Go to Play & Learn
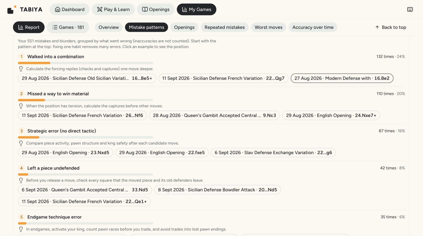The height and width of the screenshot is (236, 423). [113, 9]
